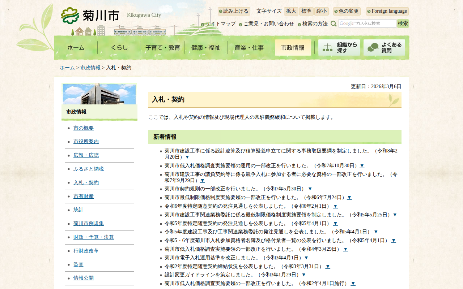The width and height of the screenshot is (463, 289).
Task: Select the 市政情報 navigation tab
Action: (x=293, y=48)
